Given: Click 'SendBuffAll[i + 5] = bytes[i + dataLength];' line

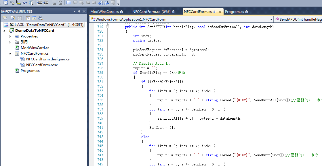Looking at the screenshot, I should 201,118.
